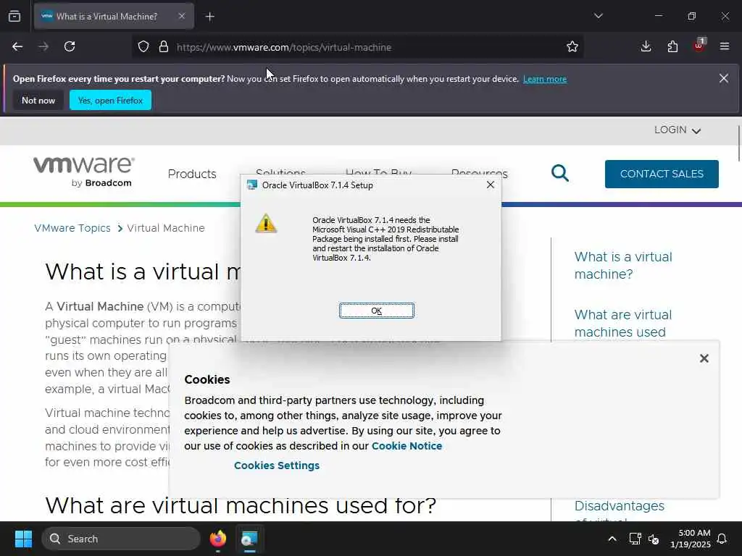Open the Cookie Notice link

[x=407, y=446]
